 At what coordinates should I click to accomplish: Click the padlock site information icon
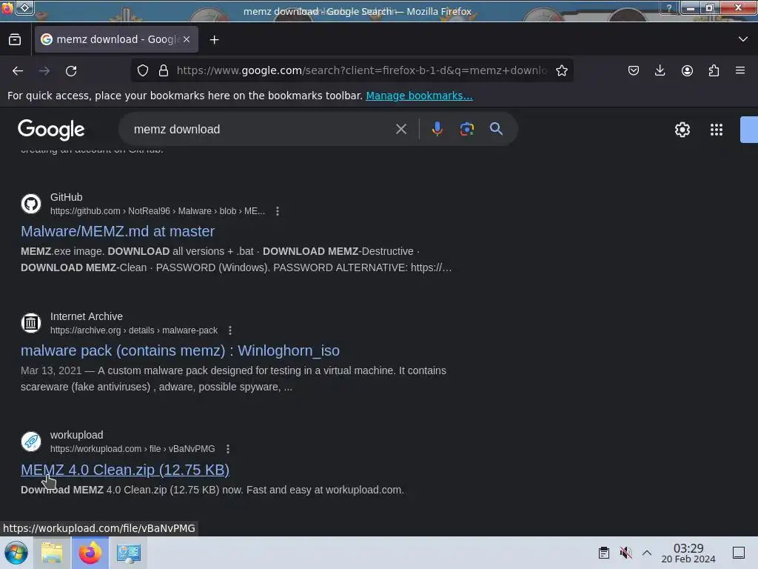[164, 70]
